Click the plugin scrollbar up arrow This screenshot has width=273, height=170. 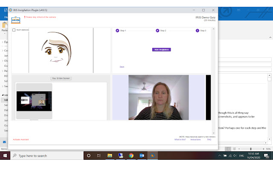(x=213, y=29)
